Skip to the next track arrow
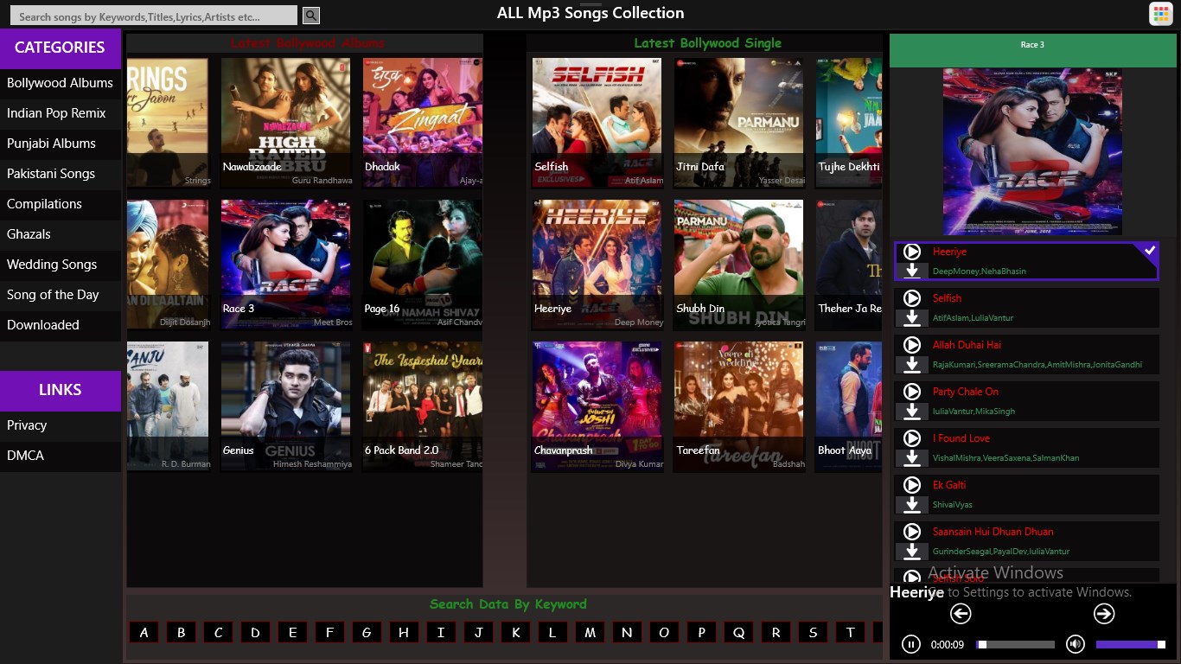 click(1104, 614)
